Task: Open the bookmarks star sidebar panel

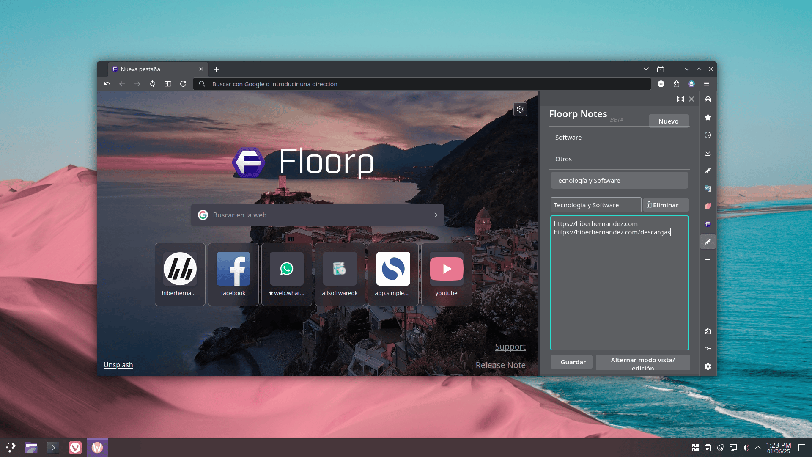Action: [x=708, y=117]
